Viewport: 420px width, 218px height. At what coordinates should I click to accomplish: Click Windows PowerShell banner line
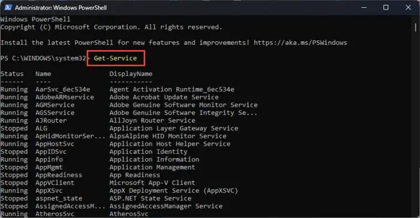tap(35, 19)
